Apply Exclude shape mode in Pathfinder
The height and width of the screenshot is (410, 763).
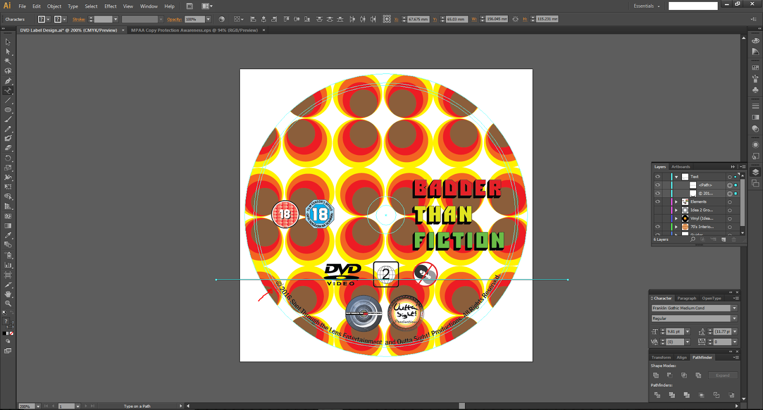point(698,375)
